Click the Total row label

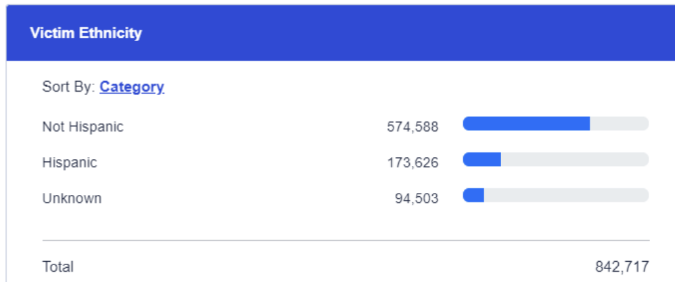[x=57, y=266]
